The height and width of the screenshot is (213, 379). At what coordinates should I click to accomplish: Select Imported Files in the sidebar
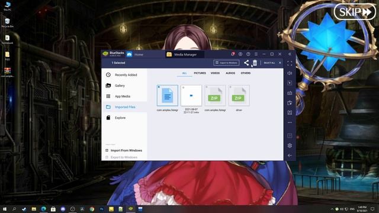124,106
